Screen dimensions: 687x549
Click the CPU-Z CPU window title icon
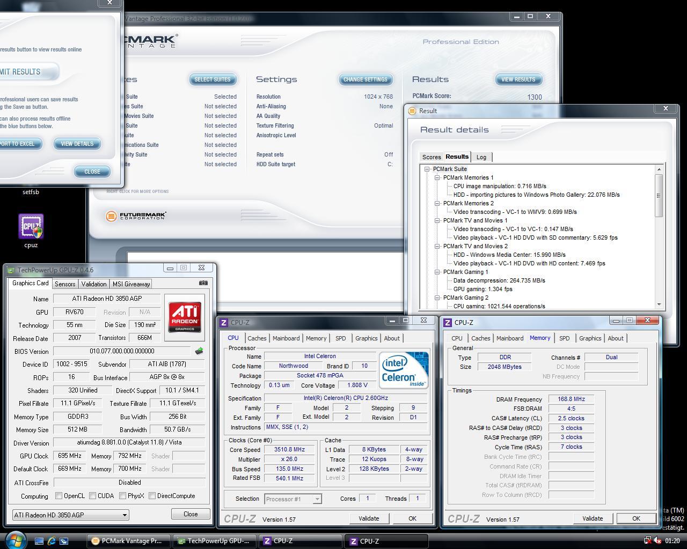pos(224,322)
